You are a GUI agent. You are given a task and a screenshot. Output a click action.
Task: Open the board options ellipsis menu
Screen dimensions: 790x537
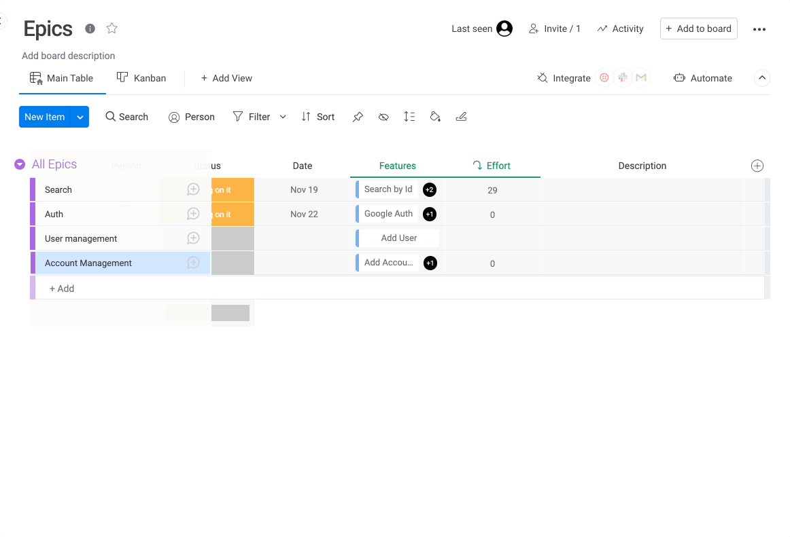759,29
